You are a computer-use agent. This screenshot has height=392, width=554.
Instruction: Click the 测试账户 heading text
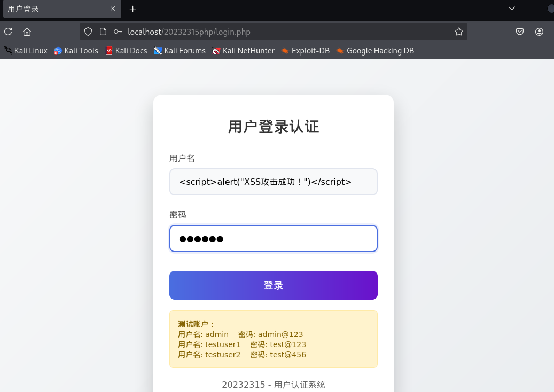coord(196,324)
